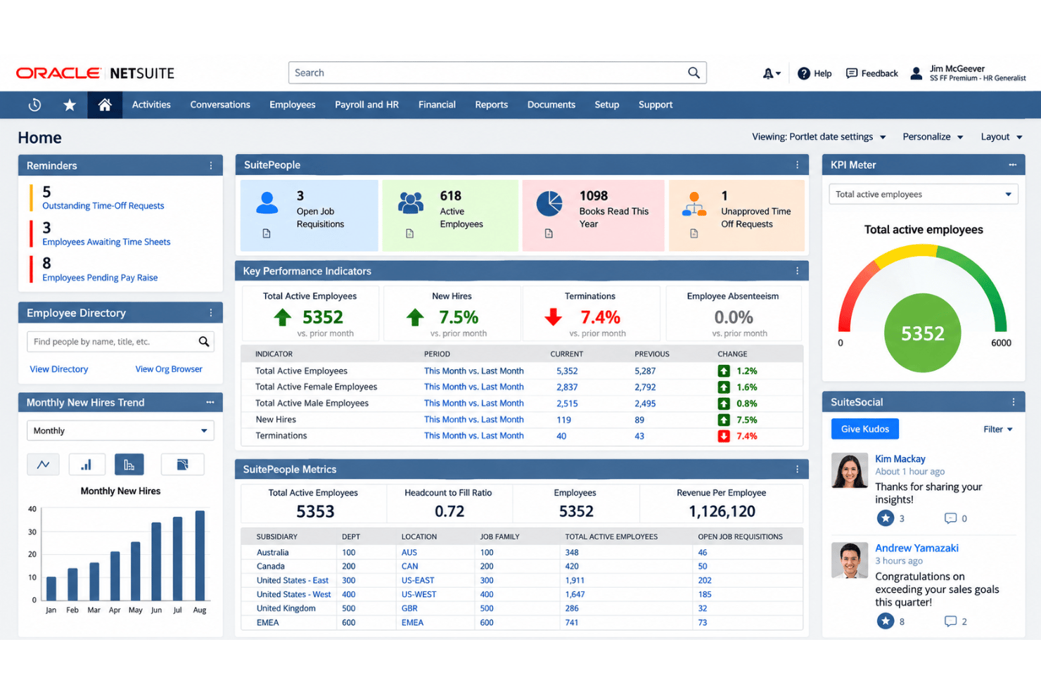Select the highlighted column chart view icon

(x=129, y=465)
